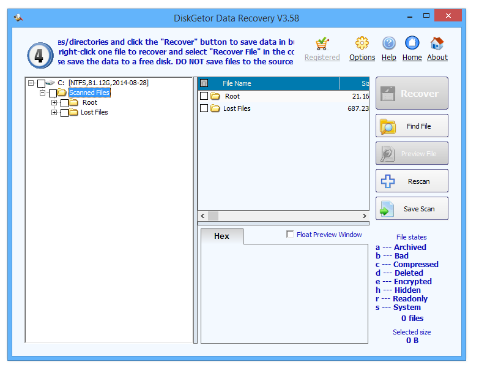Switch to the Hex tab
This screenshot has height=370, width=479.
click(222, 236)
